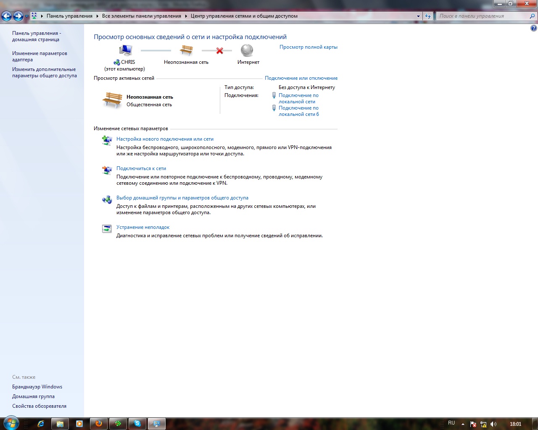Open the recent pages dropdown beside Forward arrow

pos(27,16)
